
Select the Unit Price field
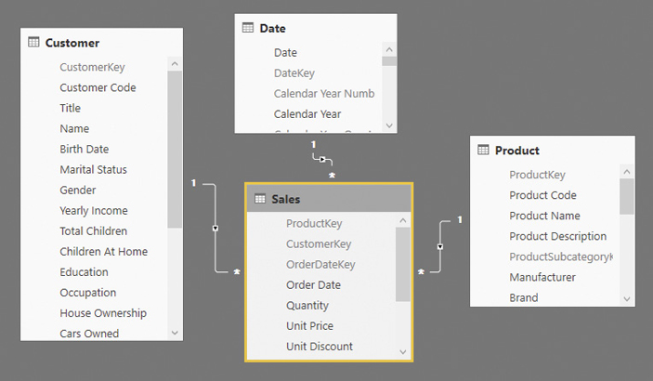pyautogui.click(x=310, y=325)
